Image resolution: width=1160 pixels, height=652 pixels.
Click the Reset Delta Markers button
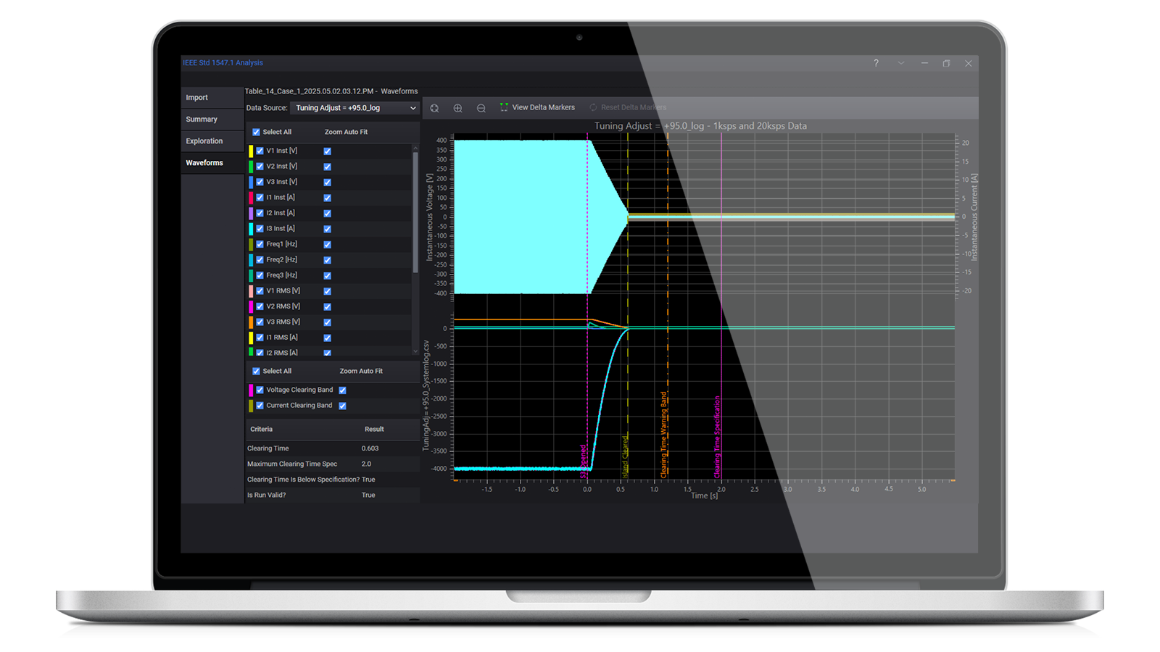pyautogui.click(x=634, y=106)
